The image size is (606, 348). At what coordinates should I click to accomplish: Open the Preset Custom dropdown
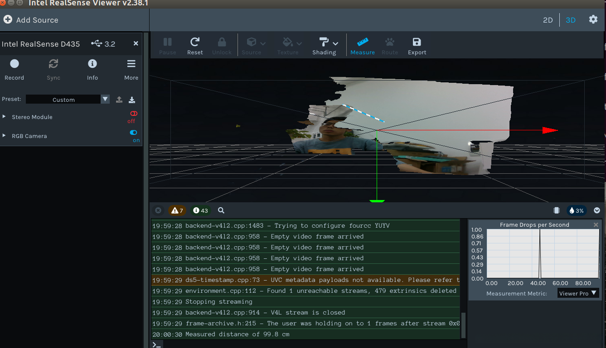coord(68,100)
